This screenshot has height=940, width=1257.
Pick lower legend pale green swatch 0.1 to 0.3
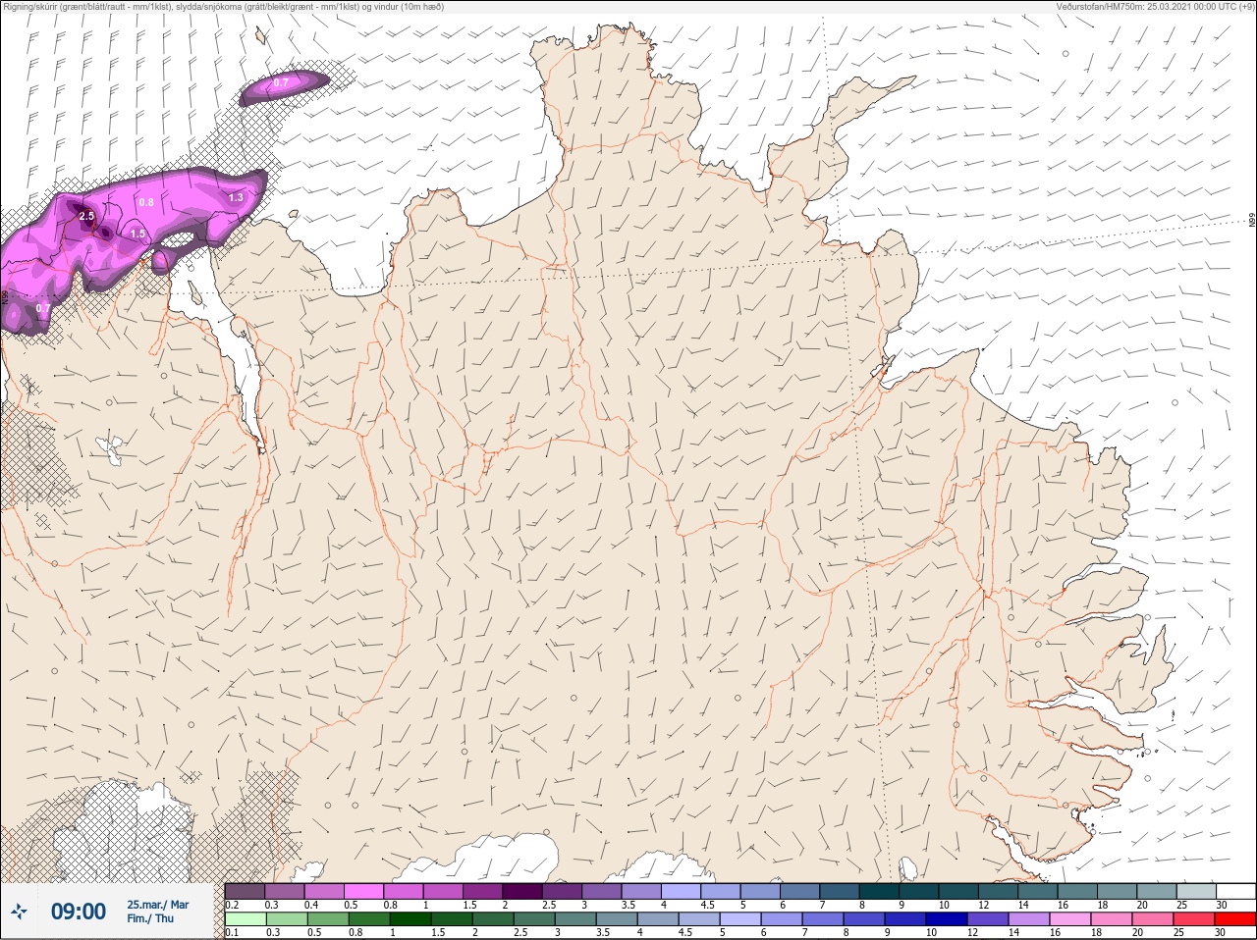tap(245, 919)
